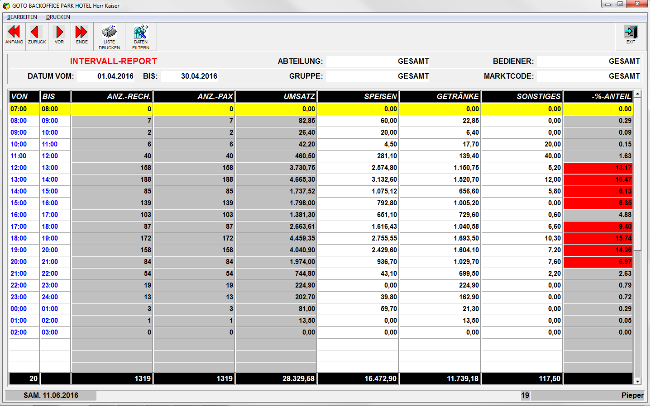
Task: Open the BEARBEITEN menu
Action: [22, 17]
